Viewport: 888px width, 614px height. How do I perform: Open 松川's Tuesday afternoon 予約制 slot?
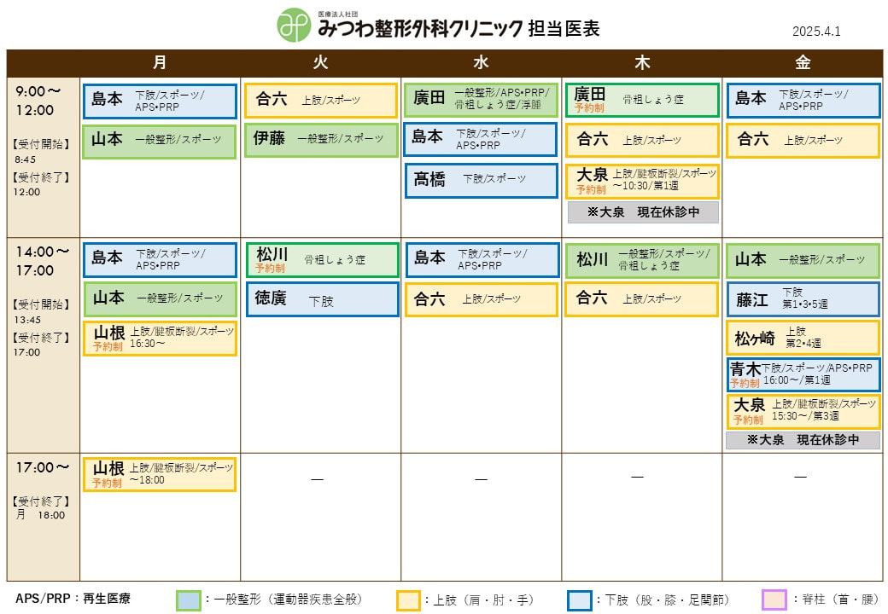[x=320, y=260]
